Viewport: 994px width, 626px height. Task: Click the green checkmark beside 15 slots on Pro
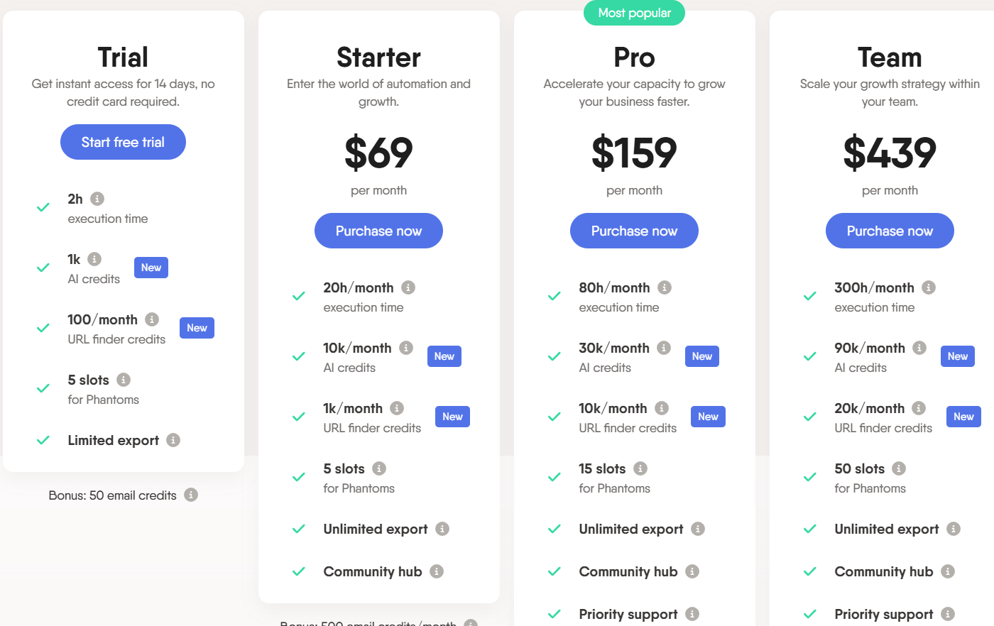tap(555, 476)
